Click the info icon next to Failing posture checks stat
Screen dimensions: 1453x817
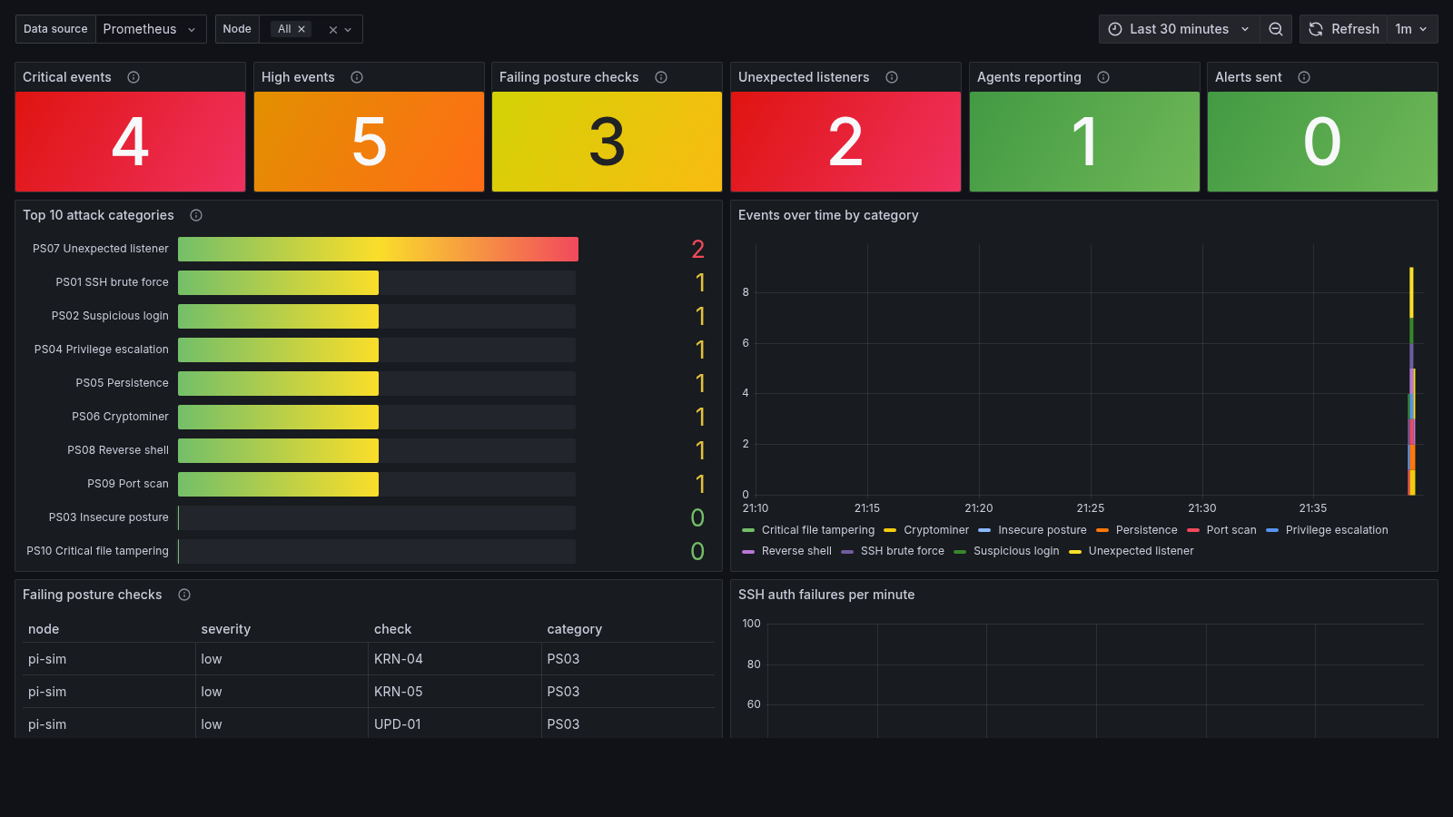coord(661,77)
